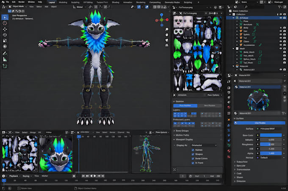This screenshot has width=288, height=191.
Task: Open the Playback dropdown in timeline
Action: tap(14, 176)
